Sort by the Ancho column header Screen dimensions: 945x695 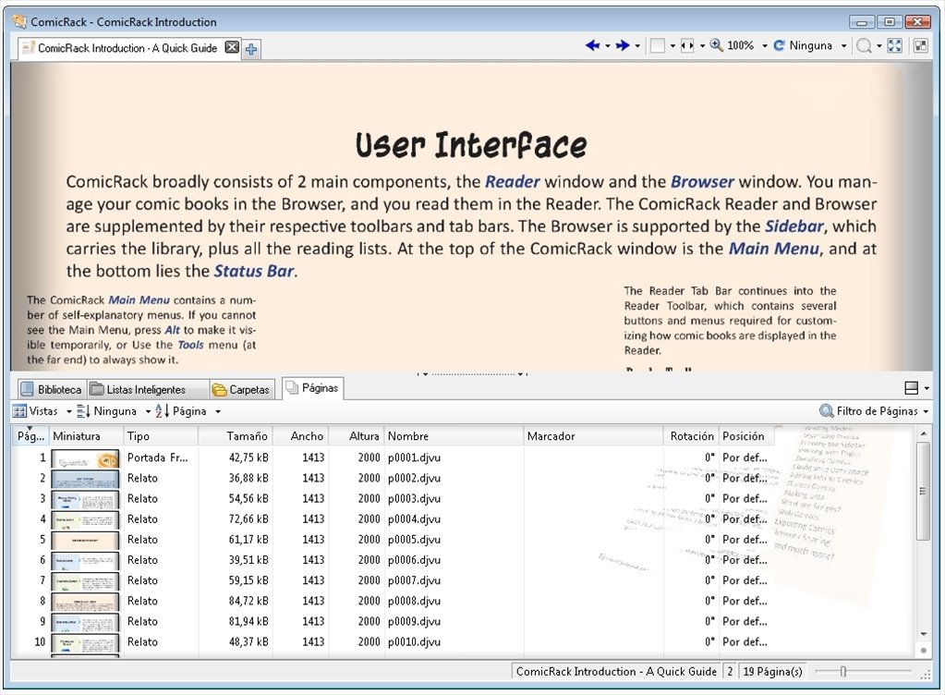coord(300,436)
